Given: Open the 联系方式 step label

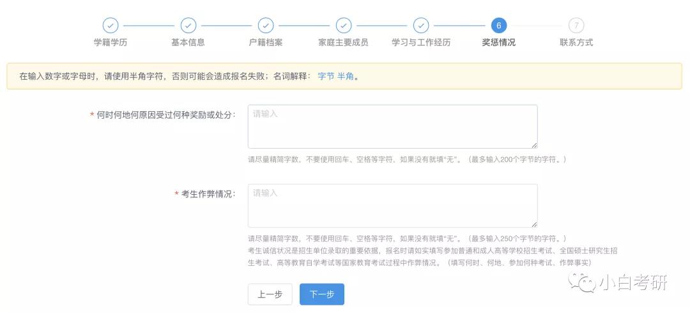Looking at the screenshot, I should [x=576, y=43].
